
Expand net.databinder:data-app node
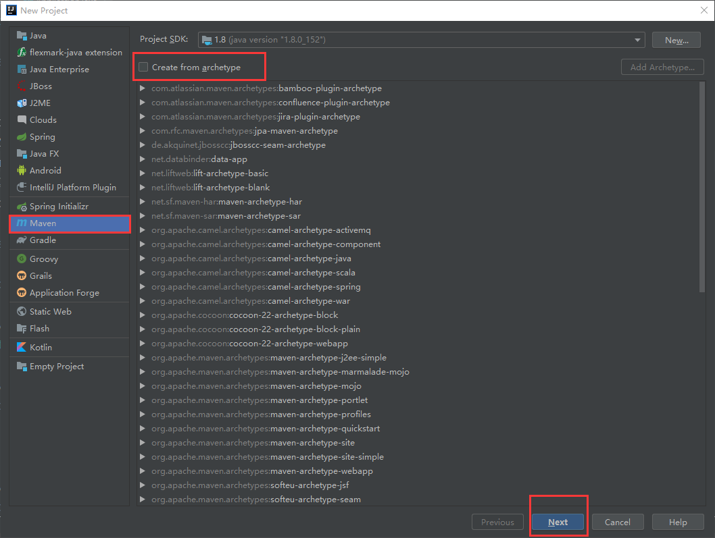point(143,159)
